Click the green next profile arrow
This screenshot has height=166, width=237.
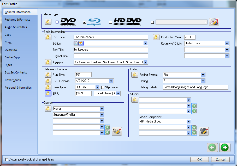point(225,147)
